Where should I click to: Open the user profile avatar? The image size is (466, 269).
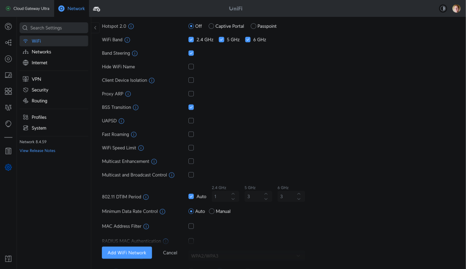pyautogui.click(x=456, y=9)
